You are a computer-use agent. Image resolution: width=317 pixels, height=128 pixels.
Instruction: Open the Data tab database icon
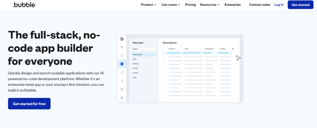[122, 64]
